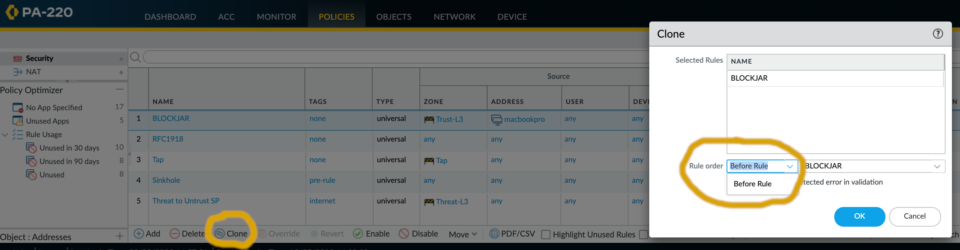Image resolution: width=960 pixels, height=250 pixels.
Task: Click the plus icon beside Object : Addresses
Action: (x=119, y=236)
